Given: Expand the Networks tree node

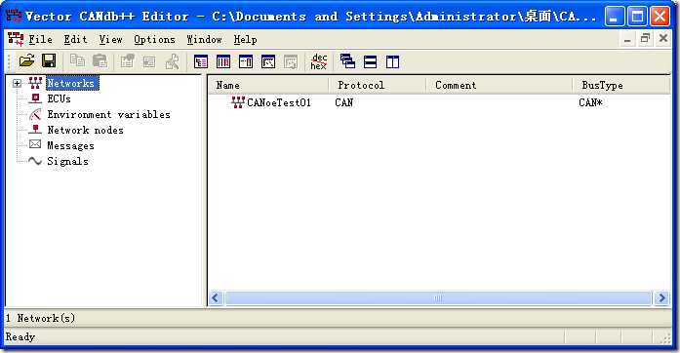Looking at the screenshot, I should click(x=17, y=83).
